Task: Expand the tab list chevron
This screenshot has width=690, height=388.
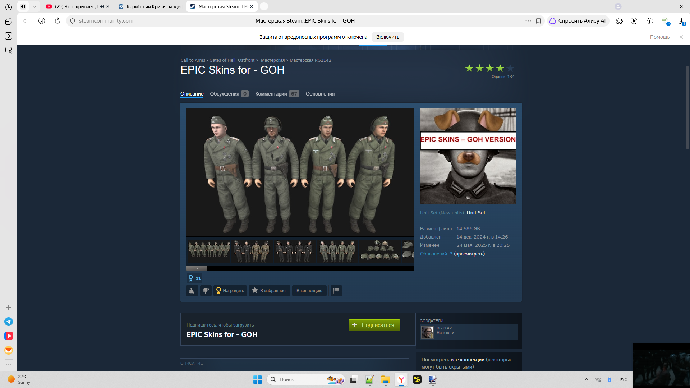Action: (x=34, y=6)
